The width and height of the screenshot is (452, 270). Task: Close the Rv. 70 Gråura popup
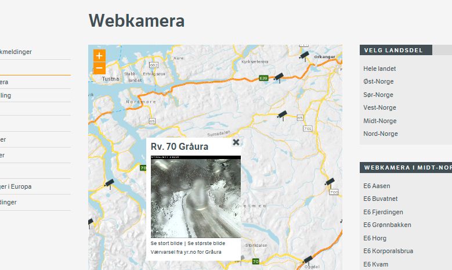click(x=236, y=142)
